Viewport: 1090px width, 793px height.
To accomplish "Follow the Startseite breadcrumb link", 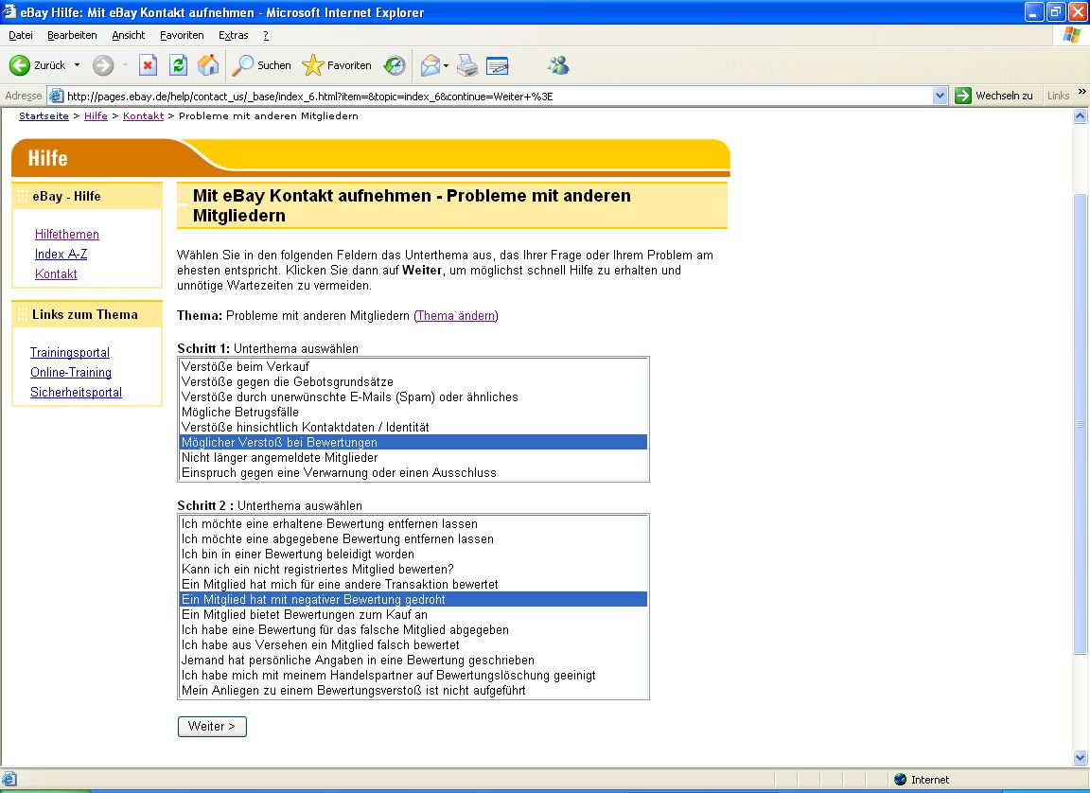I will pos(44,116).
